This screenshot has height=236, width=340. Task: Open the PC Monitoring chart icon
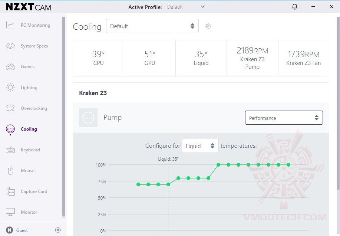[10, 25]
